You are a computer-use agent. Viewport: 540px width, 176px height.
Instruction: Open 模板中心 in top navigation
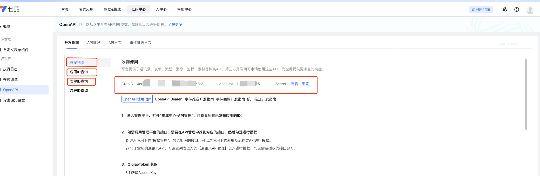(185, 9)
